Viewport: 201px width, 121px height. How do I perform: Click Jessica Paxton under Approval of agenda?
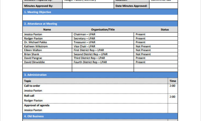click(x=33, y=110)
